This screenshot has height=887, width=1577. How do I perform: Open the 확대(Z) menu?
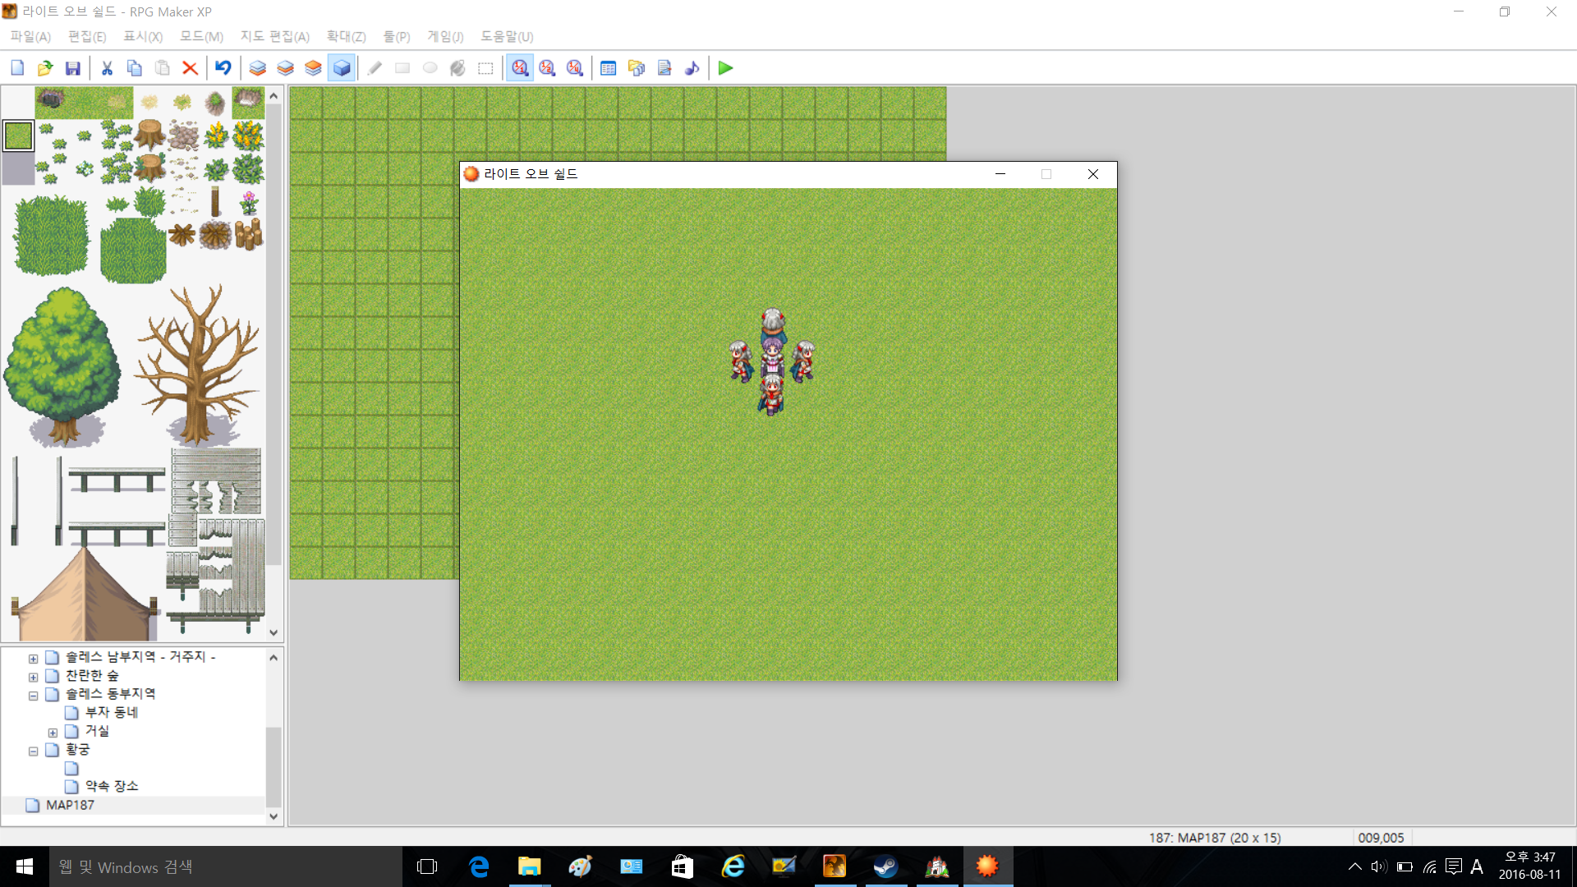tap(346, 37)
